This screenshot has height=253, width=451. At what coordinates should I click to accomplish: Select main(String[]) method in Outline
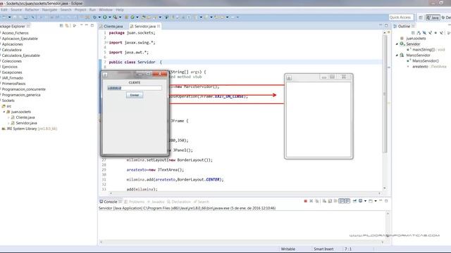coord(426,50)
